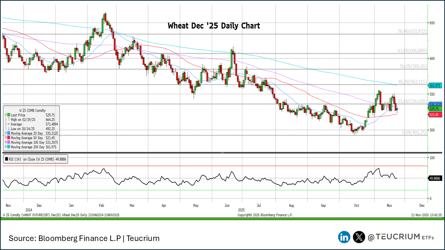Click the Low on 10/14/25 marker icon
Viewport: 445px width, 250px height.
pos(8,129)
